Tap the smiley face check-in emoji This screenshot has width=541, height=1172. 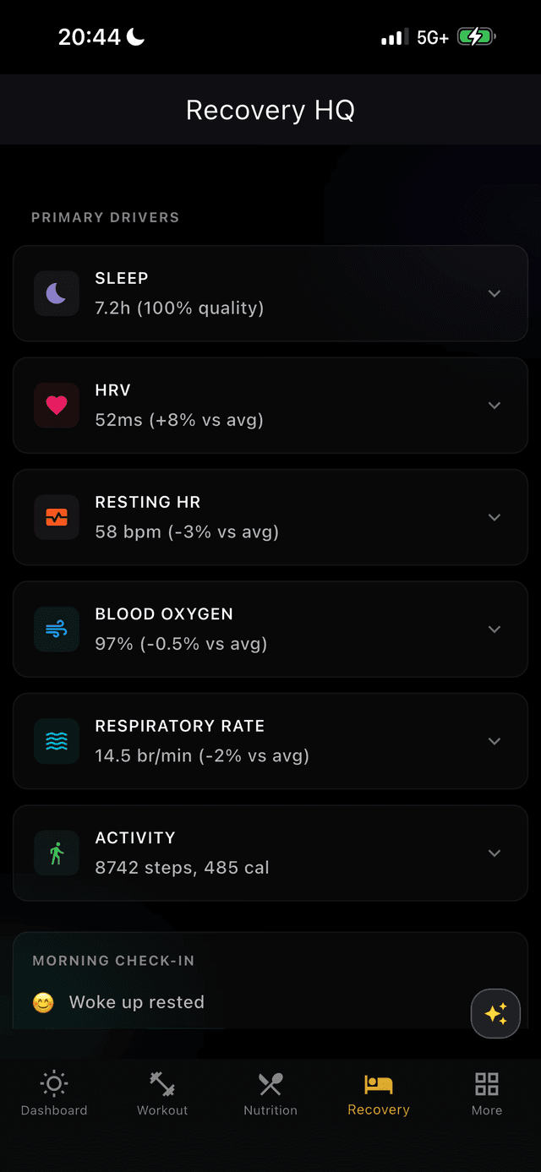coord(43,1003)
